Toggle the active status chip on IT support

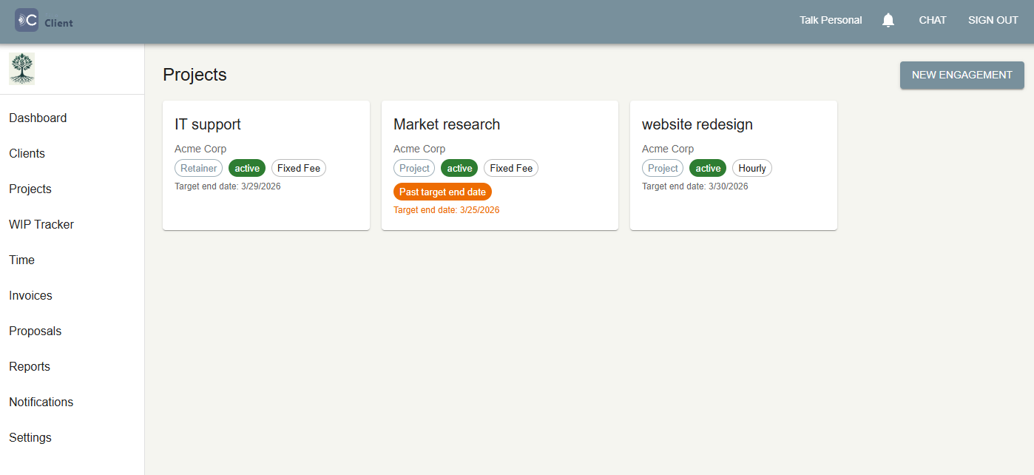coord(247,168)
